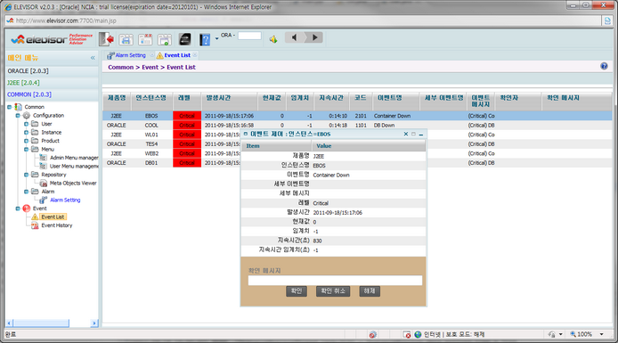
Task: Open the page help question mark icon
Action: [x=604, y=66]
